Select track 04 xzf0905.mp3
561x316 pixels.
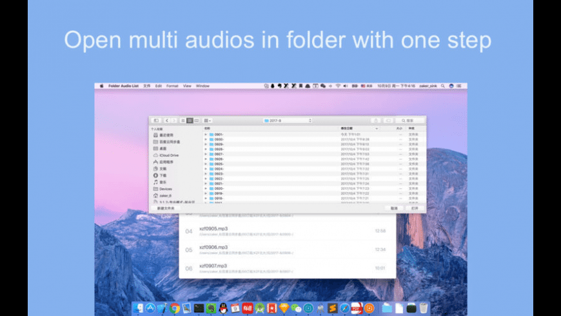point(288,231)
